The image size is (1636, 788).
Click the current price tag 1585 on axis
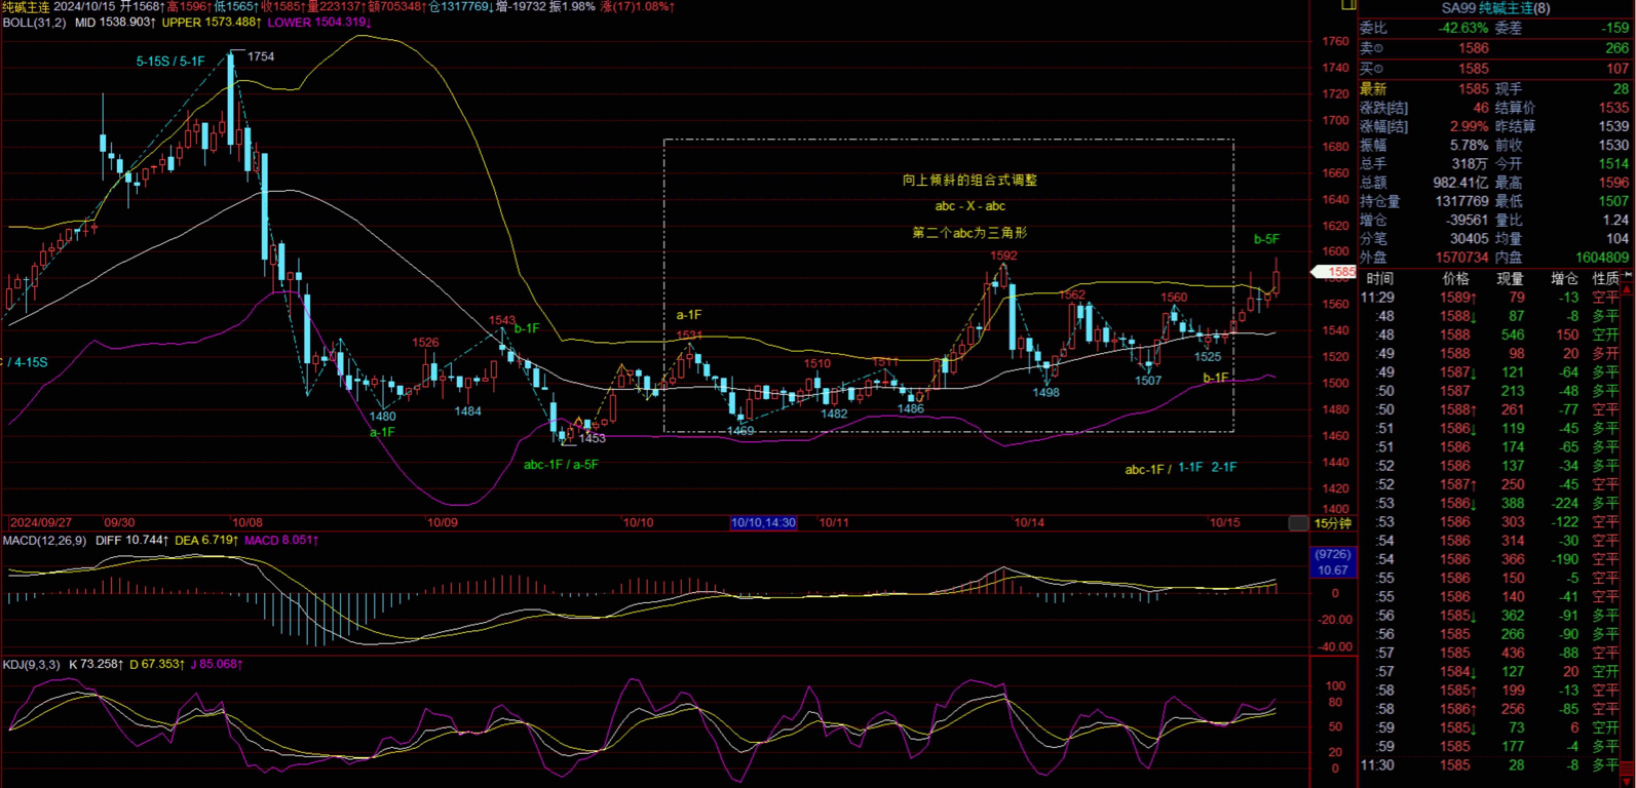pyautogui.click(x=1334, y=272)
